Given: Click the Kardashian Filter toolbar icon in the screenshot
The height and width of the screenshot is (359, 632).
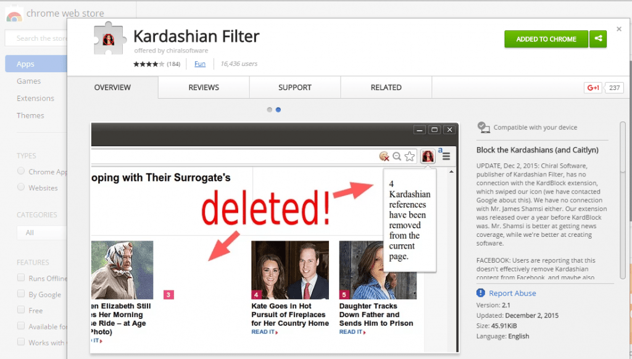Looking at the screenshot, I should tap(428, 156).
